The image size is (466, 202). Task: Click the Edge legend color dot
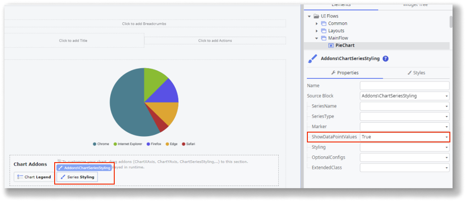pyautogui.click(x=167, y=144)
